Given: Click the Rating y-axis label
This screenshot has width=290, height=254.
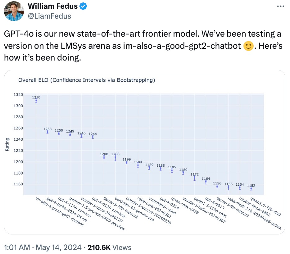Looking at the screenshot, I should coord(7,145).
